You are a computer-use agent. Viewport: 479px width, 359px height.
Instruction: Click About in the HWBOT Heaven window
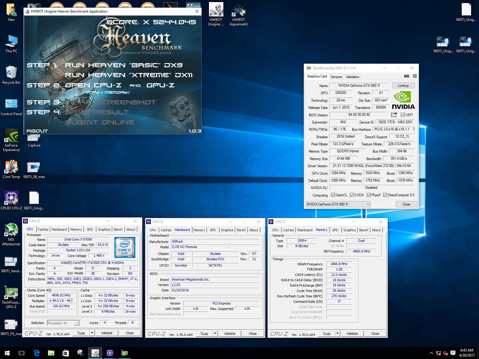(x=37, y=131)
